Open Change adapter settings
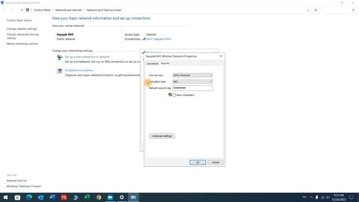This screenshot has width=359, height=202. 22,29
